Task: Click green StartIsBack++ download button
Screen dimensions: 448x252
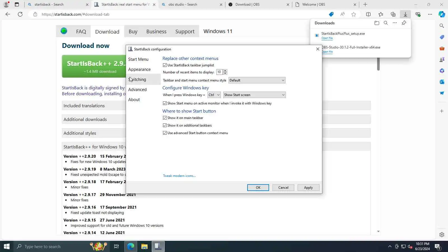Action: [94, 66]
